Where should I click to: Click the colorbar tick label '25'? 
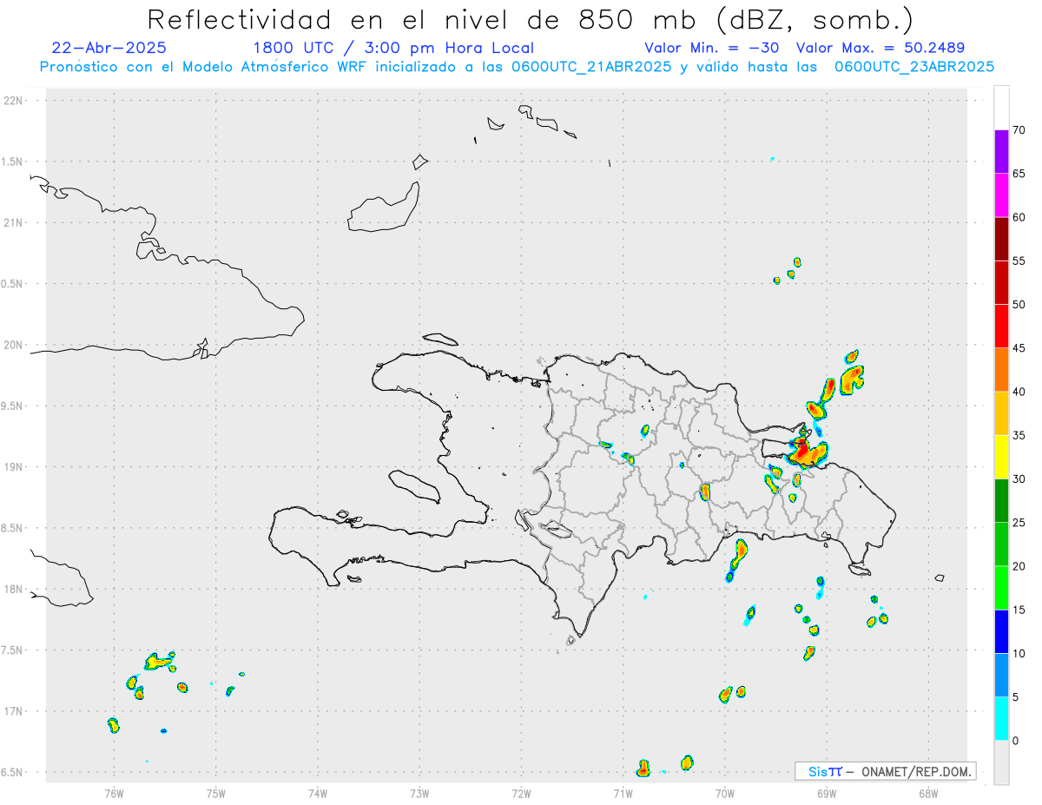(x=1019, y=523)
